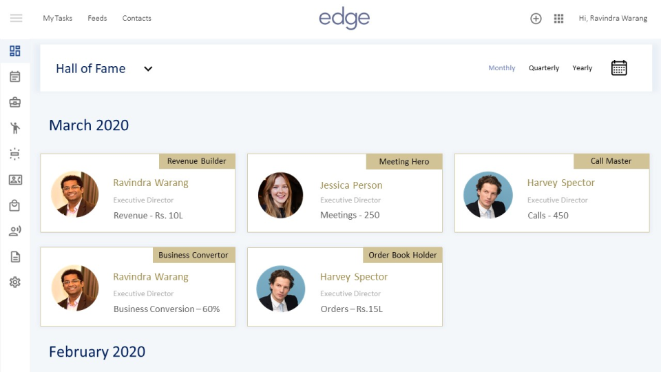Image resolution: width=661 pixels, height=372 pixels.
Task: Select the dashboard icon in sidebar
Action: coord(14,51)
